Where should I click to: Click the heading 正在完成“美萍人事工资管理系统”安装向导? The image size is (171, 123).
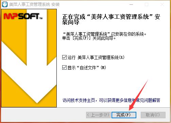pos(111,19)
